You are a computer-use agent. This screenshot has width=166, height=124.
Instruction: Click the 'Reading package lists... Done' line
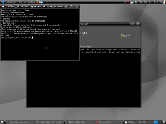pyautogui.click(x=15, y=10)
